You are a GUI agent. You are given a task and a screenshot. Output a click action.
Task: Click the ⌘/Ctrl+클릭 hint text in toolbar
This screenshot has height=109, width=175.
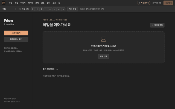92,9
